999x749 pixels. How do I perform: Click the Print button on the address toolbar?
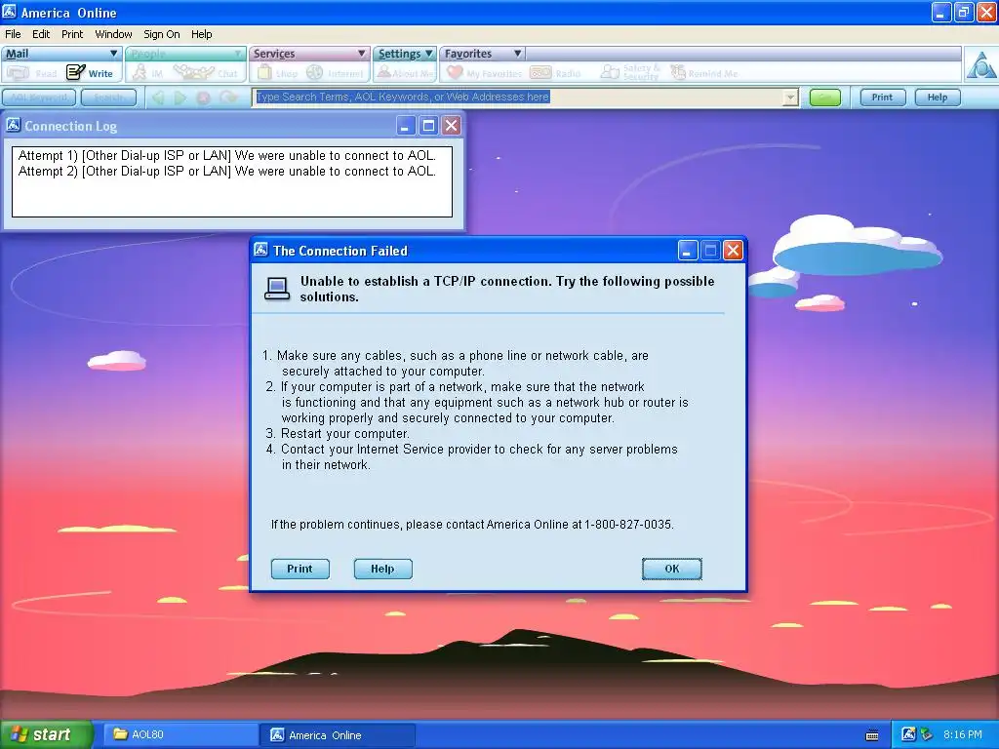882,98
